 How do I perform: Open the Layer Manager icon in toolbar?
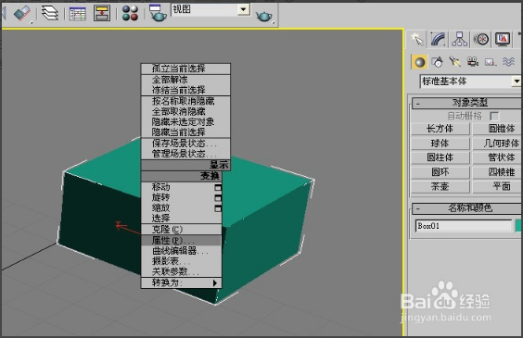[x=50, y=13]
